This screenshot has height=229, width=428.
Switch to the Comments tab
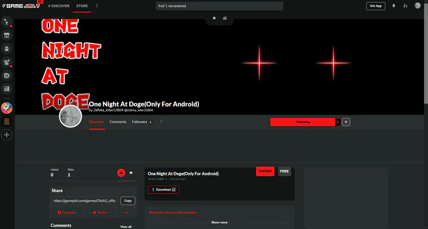118,122
